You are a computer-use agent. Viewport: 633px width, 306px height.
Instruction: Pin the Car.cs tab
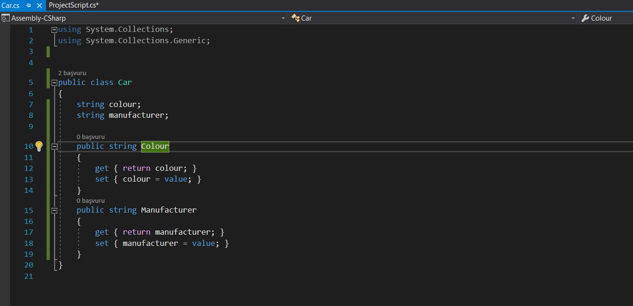tap(29, 6)
